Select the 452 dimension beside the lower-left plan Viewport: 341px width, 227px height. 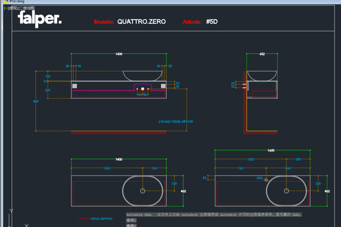tap(183, 191)
